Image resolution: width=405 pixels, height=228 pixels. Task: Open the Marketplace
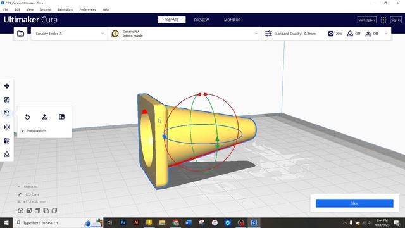[x=367, y=20]
